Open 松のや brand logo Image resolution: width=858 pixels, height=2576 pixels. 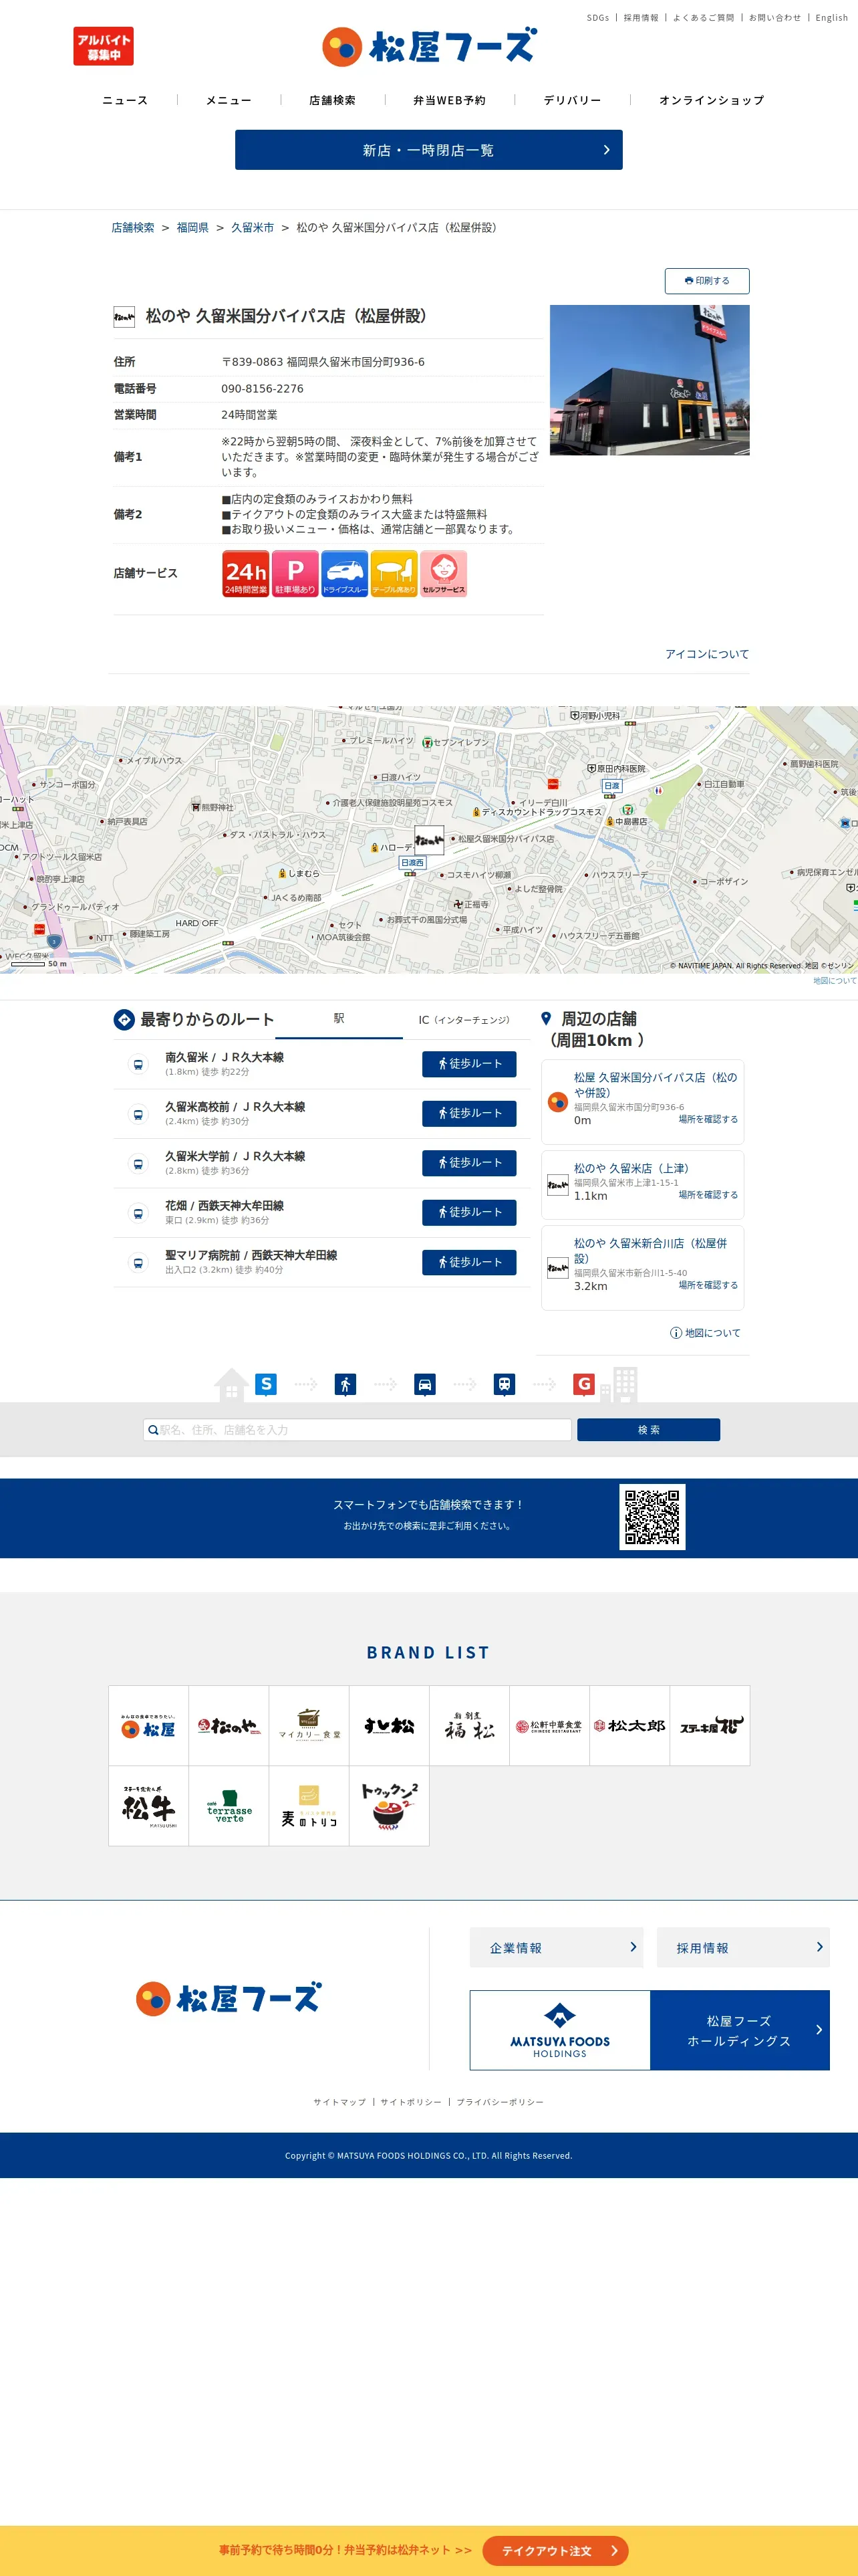click(229, 1727)
